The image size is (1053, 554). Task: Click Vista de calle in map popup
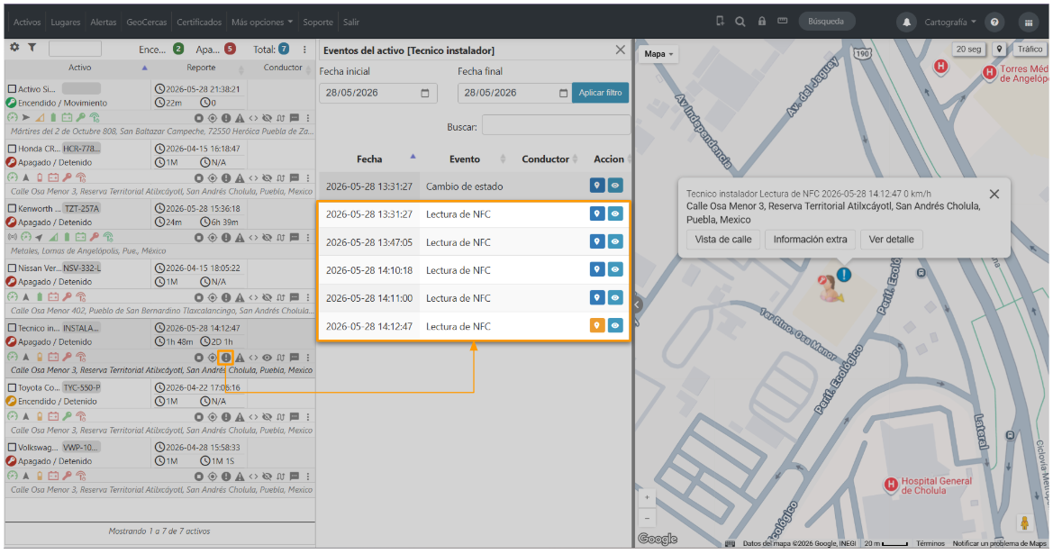coord(723,240)
